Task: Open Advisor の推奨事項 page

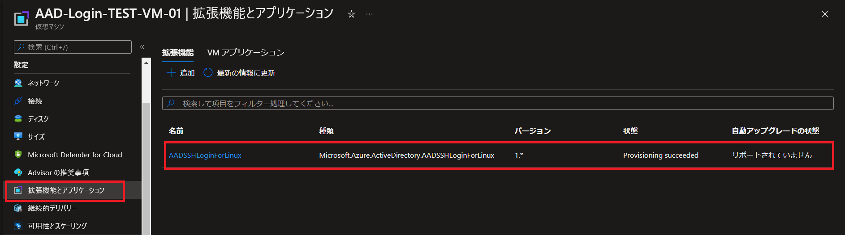Action: coord(58,172)
